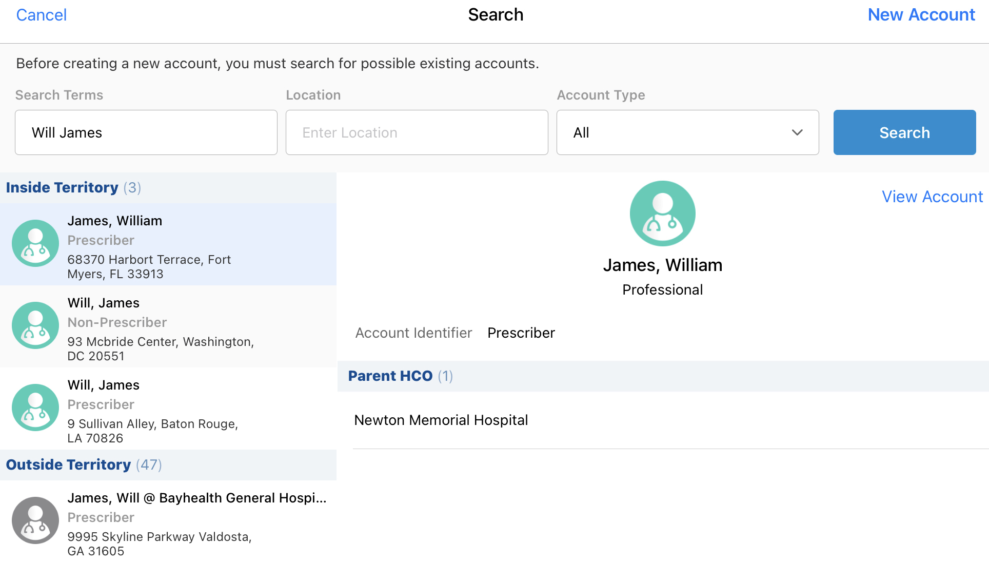
Task: Click James, William prescriber avatar icon in list
Action: [x=35, y=243]
